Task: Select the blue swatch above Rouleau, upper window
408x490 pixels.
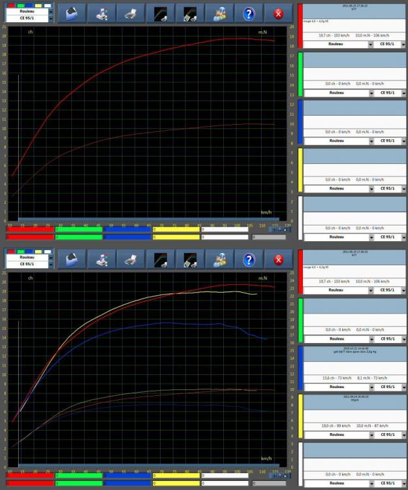Action: click(29, 6)
